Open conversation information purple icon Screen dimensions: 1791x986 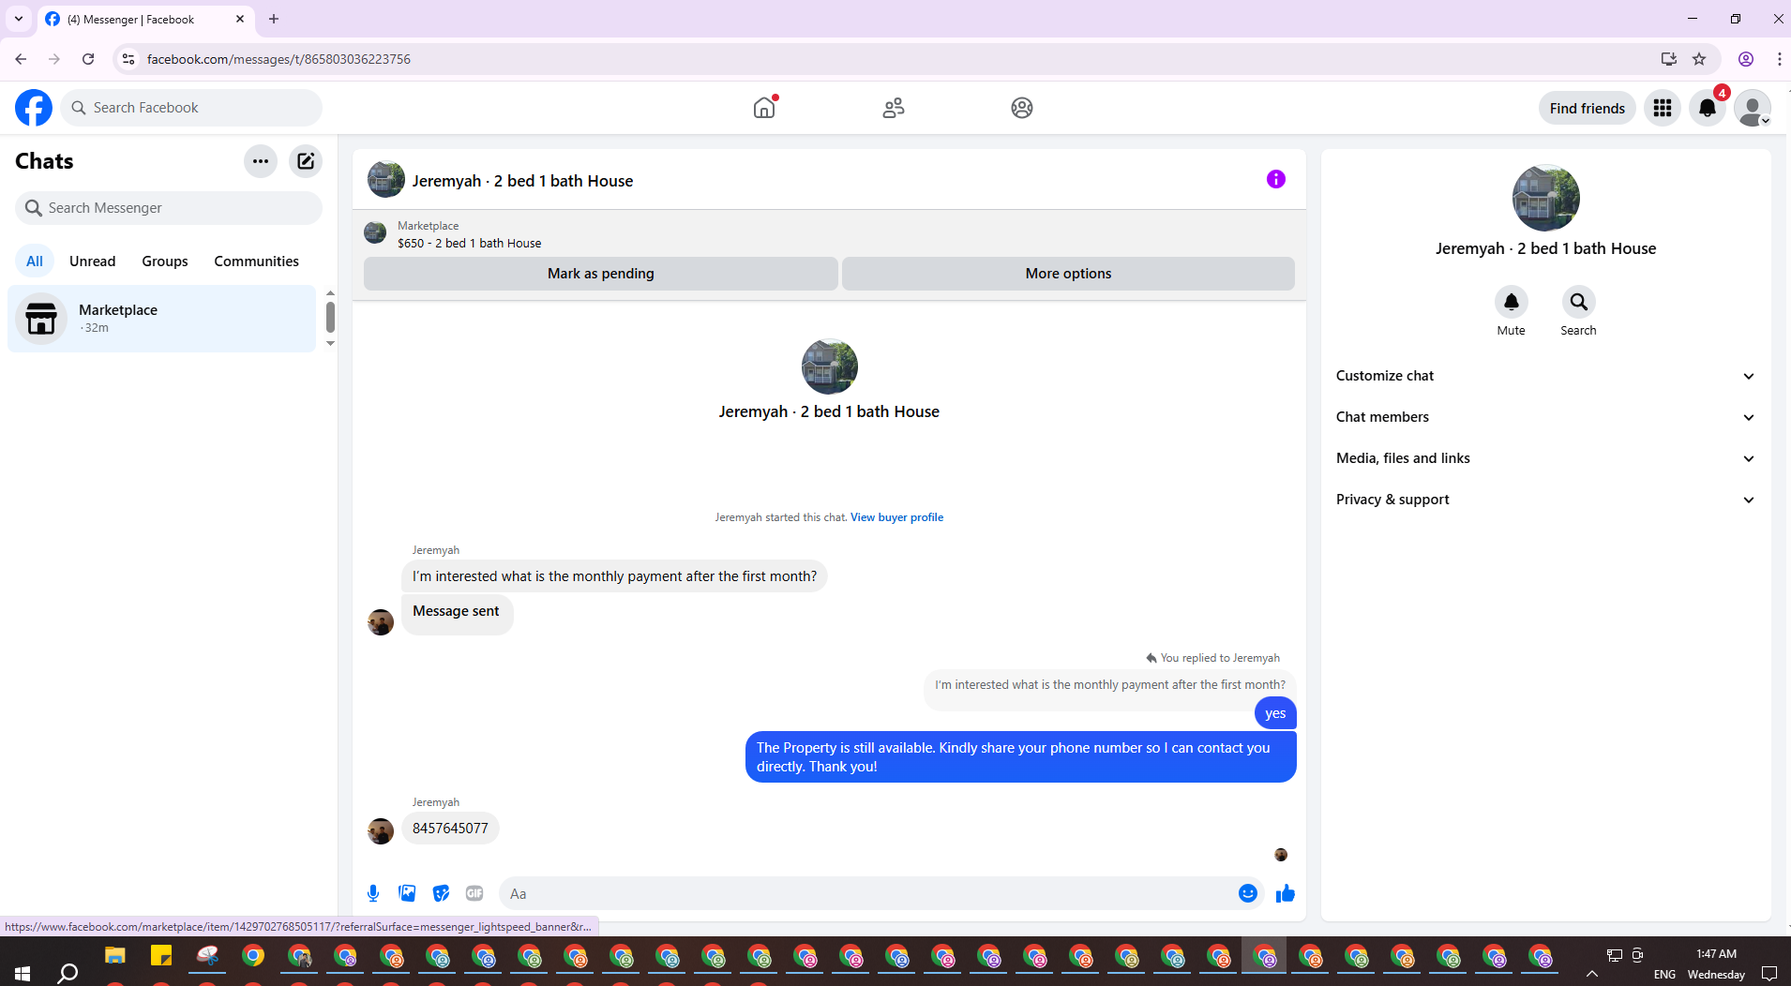(1276, 179)
